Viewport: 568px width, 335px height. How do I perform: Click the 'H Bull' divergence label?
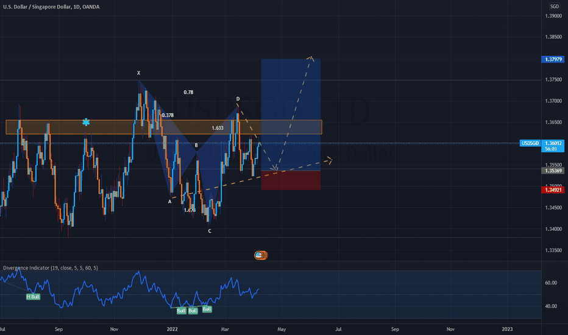(33, 297)
